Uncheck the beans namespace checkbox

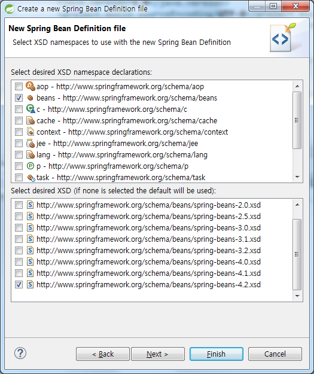[x=19, y=98]
